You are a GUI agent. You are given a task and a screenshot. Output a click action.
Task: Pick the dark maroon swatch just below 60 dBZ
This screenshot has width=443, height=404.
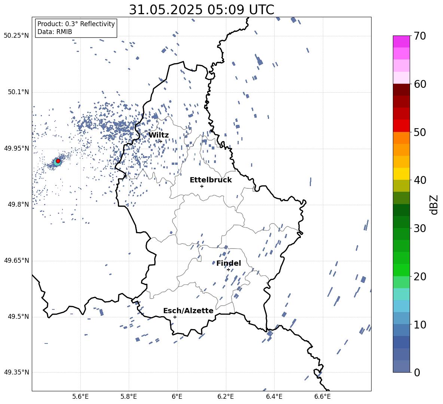click(x=401, y=90)
